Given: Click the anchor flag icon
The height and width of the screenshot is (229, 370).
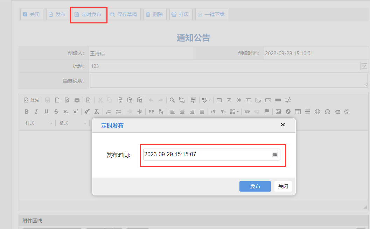Looking at the screenshot, I should pos(267,112).
